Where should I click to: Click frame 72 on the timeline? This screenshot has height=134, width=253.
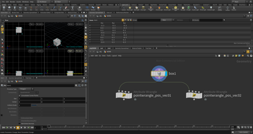pos(102,127)
